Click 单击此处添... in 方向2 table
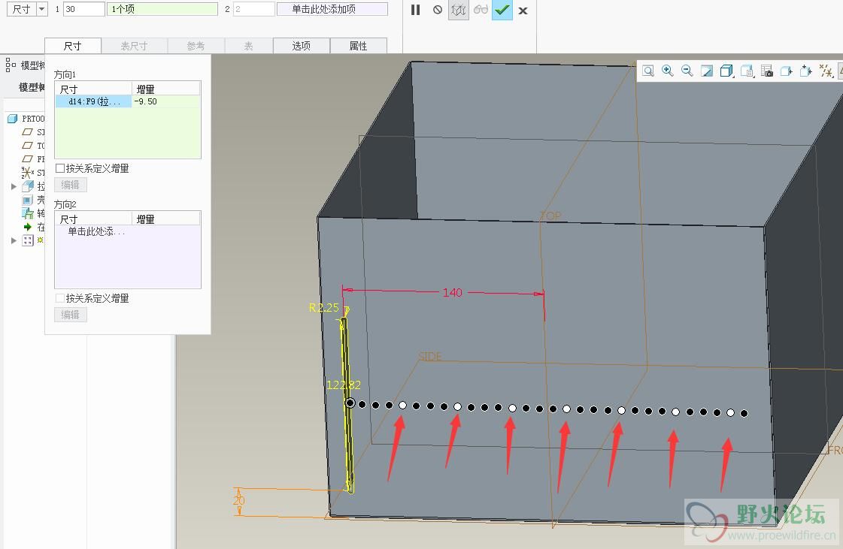 point(96,231)
